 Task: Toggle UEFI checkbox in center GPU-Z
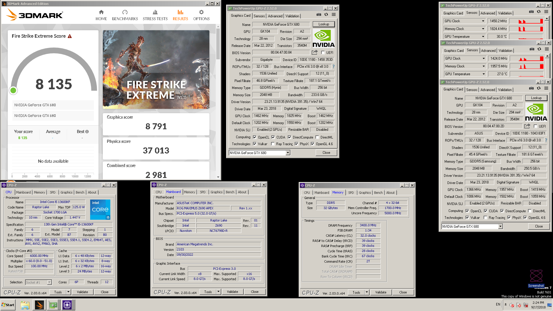point(323,53)
